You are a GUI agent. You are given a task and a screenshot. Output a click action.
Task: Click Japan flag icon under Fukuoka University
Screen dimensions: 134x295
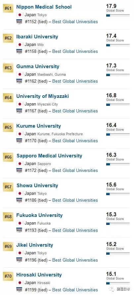pos(20,223)
